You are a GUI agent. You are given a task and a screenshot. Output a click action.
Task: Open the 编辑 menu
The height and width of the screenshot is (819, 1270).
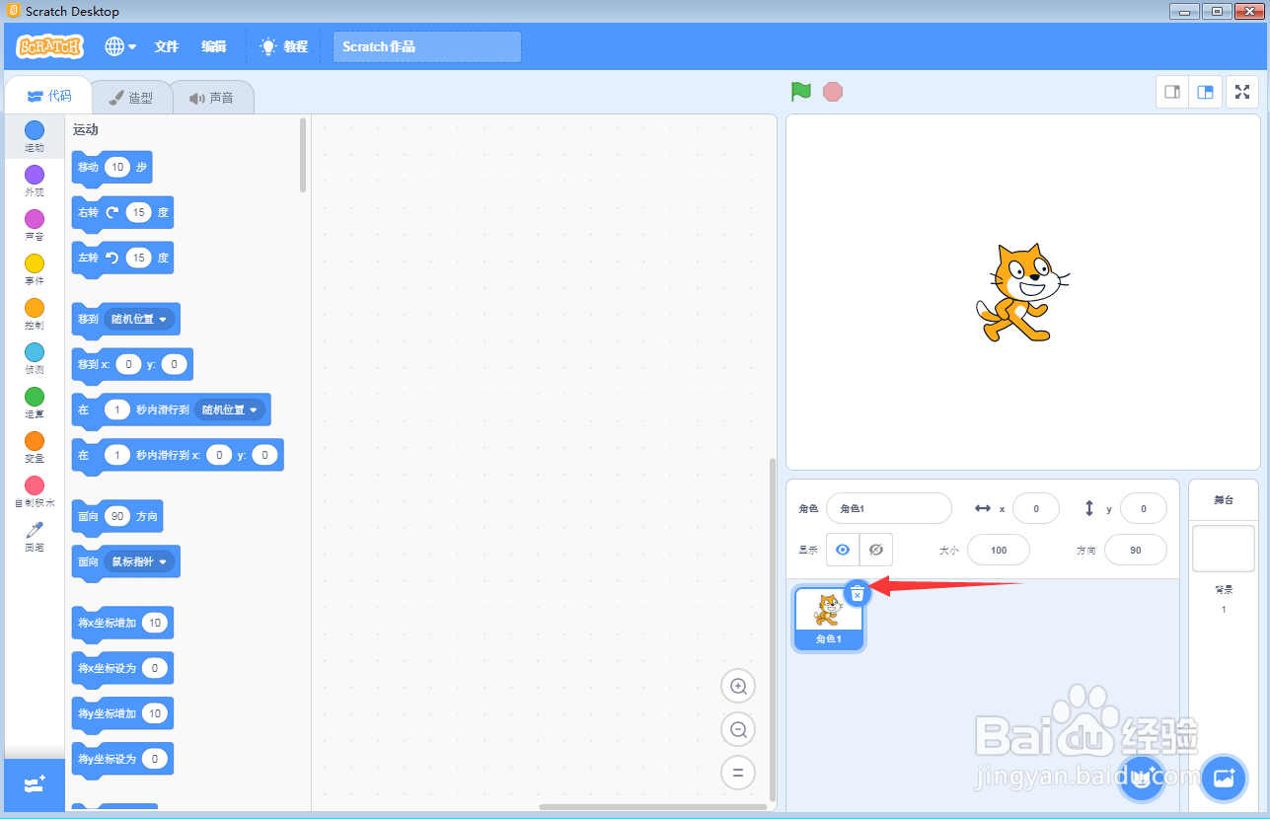point(214,46)
